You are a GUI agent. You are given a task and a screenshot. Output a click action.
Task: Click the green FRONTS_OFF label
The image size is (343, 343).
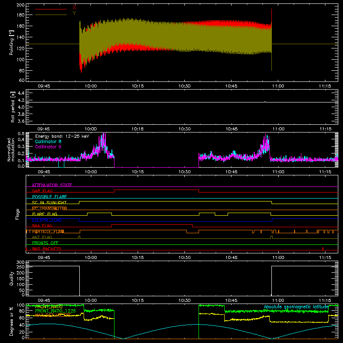45,243
